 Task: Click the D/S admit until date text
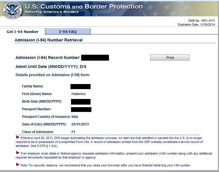pyautogui.click(x=83, y=67)
